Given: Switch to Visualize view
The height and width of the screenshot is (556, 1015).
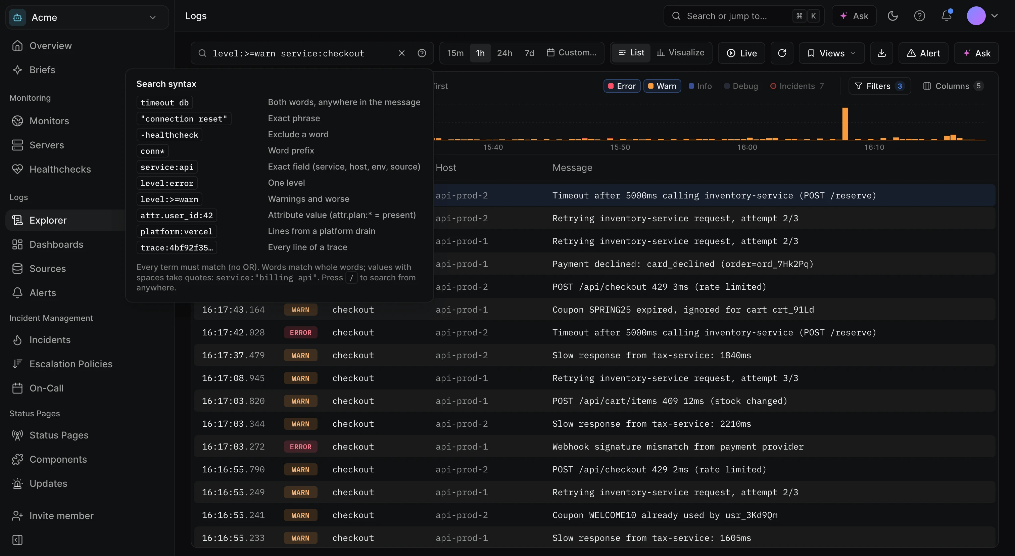Looking at the screenshot, I should 680,52.
